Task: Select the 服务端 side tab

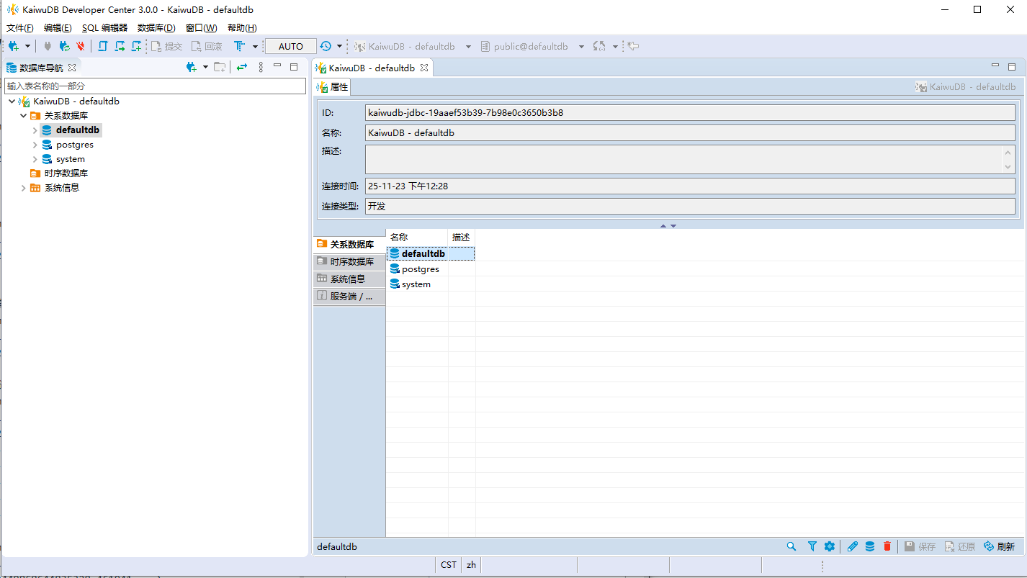Action: [x=349, y=296]
